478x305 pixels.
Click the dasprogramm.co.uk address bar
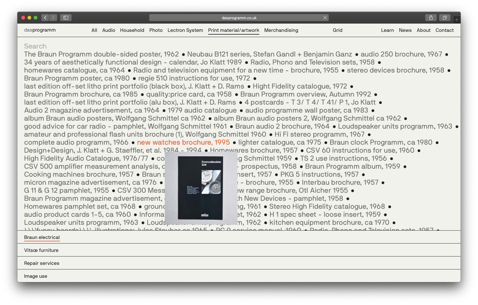click(239, 18)
